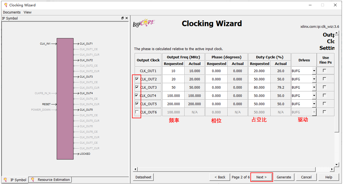Open the Documents menu
Viewport: 343px width, 185px height.
[x=12, y=12]
